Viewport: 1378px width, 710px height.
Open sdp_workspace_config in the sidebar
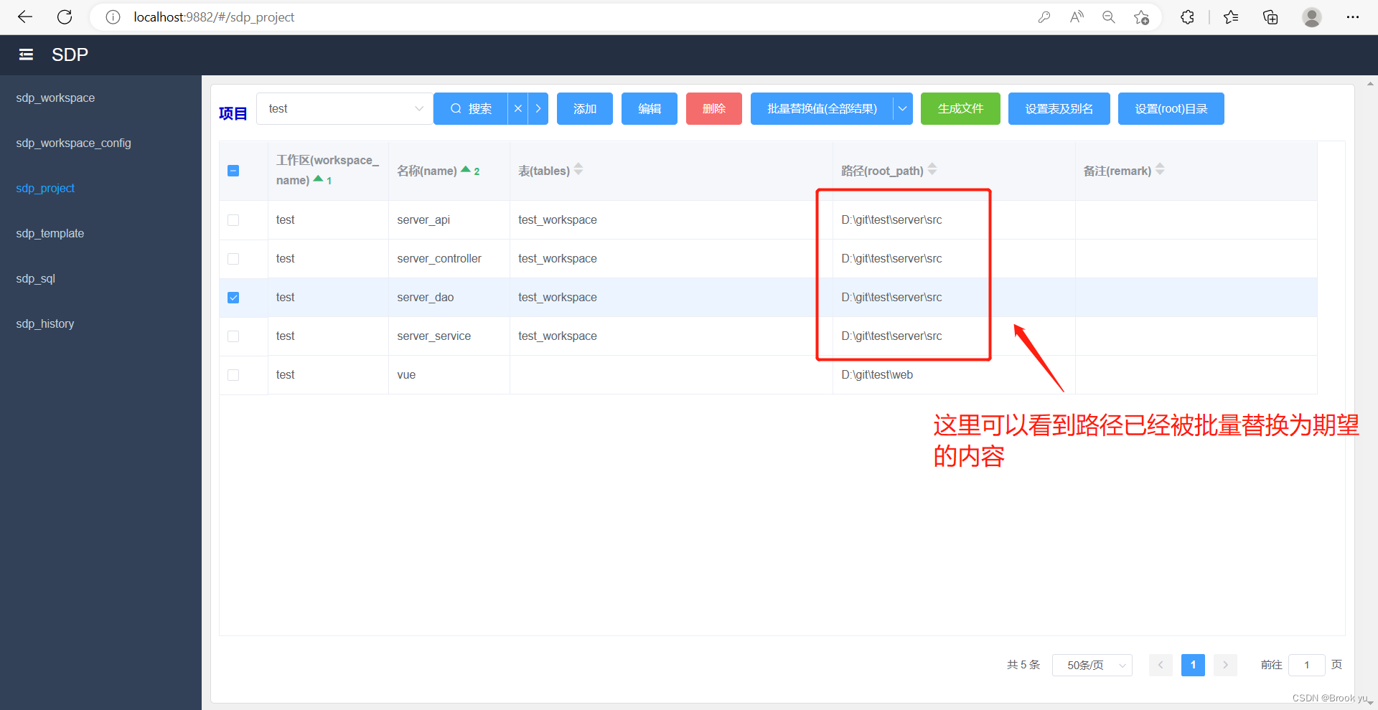tap(73, 143)
